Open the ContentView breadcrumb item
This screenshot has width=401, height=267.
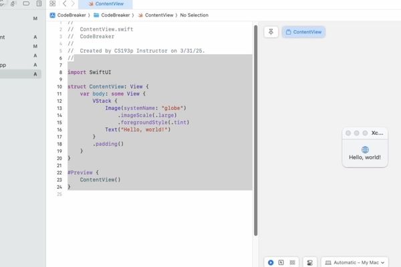coord(156,15)
